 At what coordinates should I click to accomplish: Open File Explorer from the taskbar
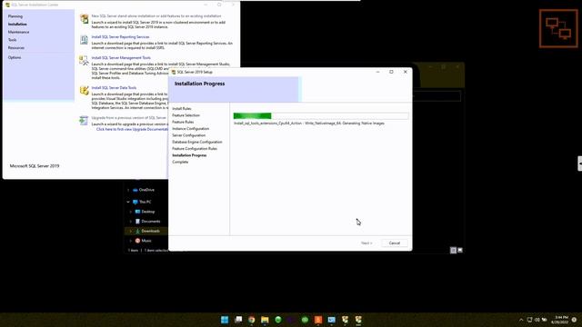pyautogui.click(x=265, y=320)
